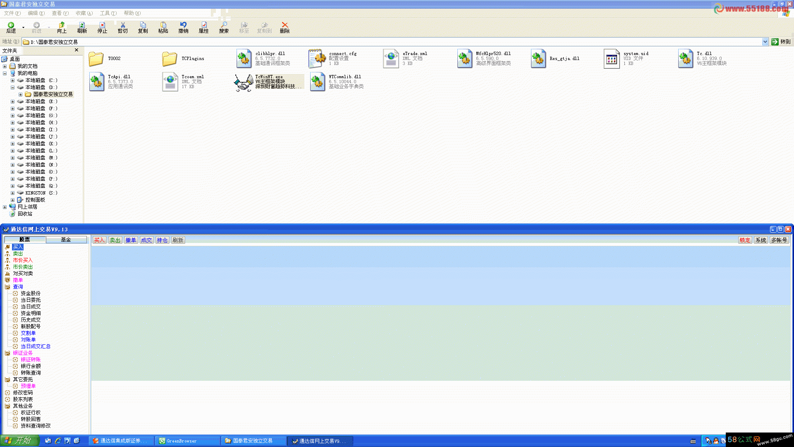This screenshot has width=794, height=447.
Task: Select the connect.cfg file icon
Action: pos(317,58)
